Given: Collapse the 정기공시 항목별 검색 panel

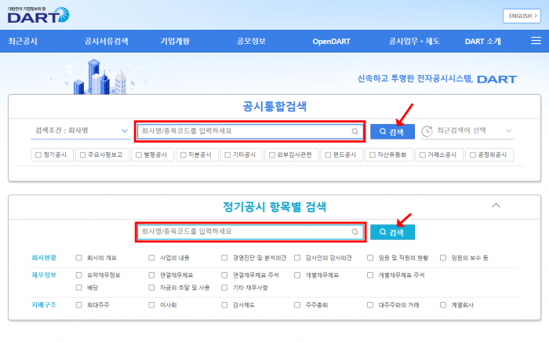Looking at the screenshot, I should pyautogui.click(x=494, y=206).
